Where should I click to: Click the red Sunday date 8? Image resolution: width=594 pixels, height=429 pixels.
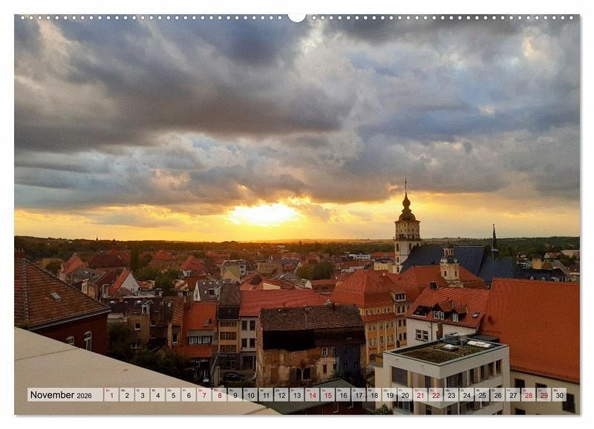click(x=219, y=395)
